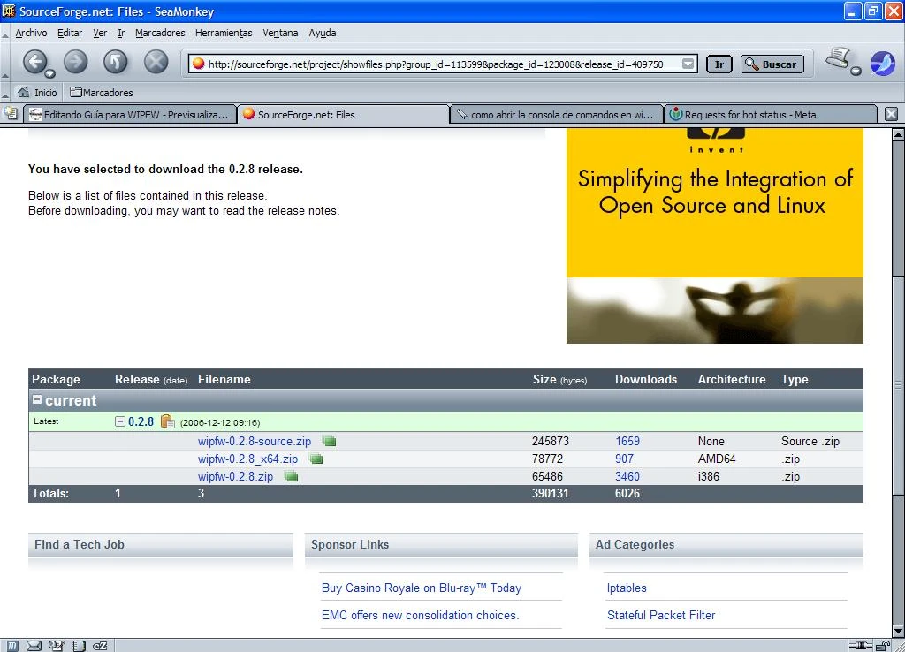The image size is (905, 652).
Task: Open the 0.2.8 release link
Action: [x=141, y=421]
